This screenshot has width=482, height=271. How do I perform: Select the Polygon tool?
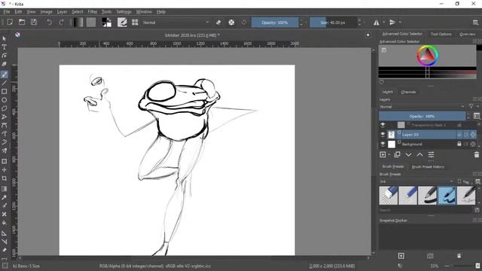coord(5,108)
